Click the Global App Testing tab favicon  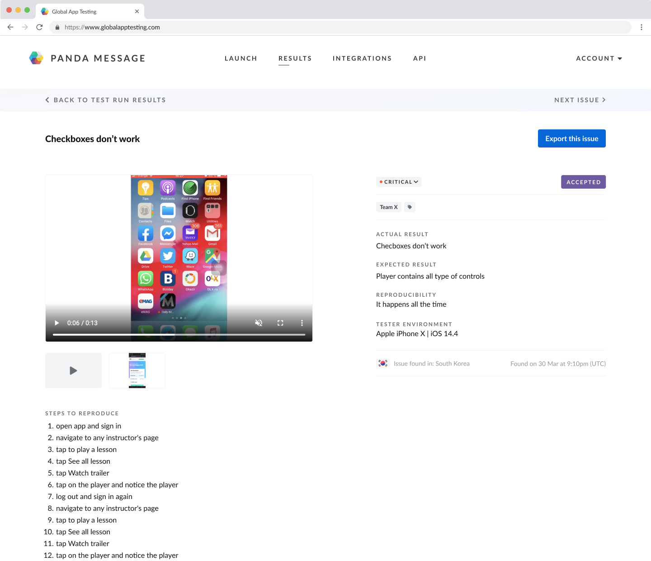point(45,11)
